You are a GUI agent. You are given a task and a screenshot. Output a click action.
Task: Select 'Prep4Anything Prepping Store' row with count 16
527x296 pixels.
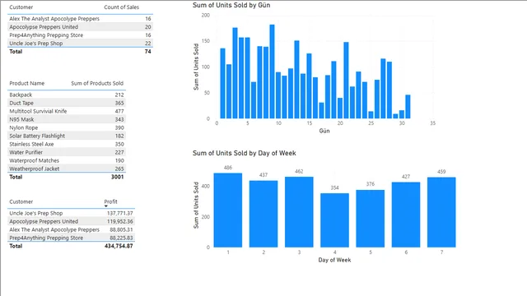tap(80, 35)
